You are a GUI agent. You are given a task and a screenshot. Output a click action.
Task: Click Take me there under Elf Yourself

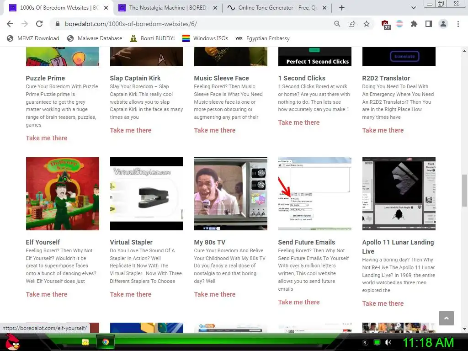point(47,294)
